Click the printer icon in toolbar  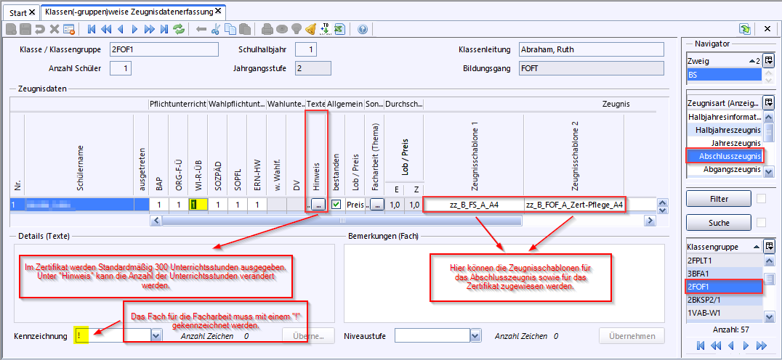tap(267, 29)
